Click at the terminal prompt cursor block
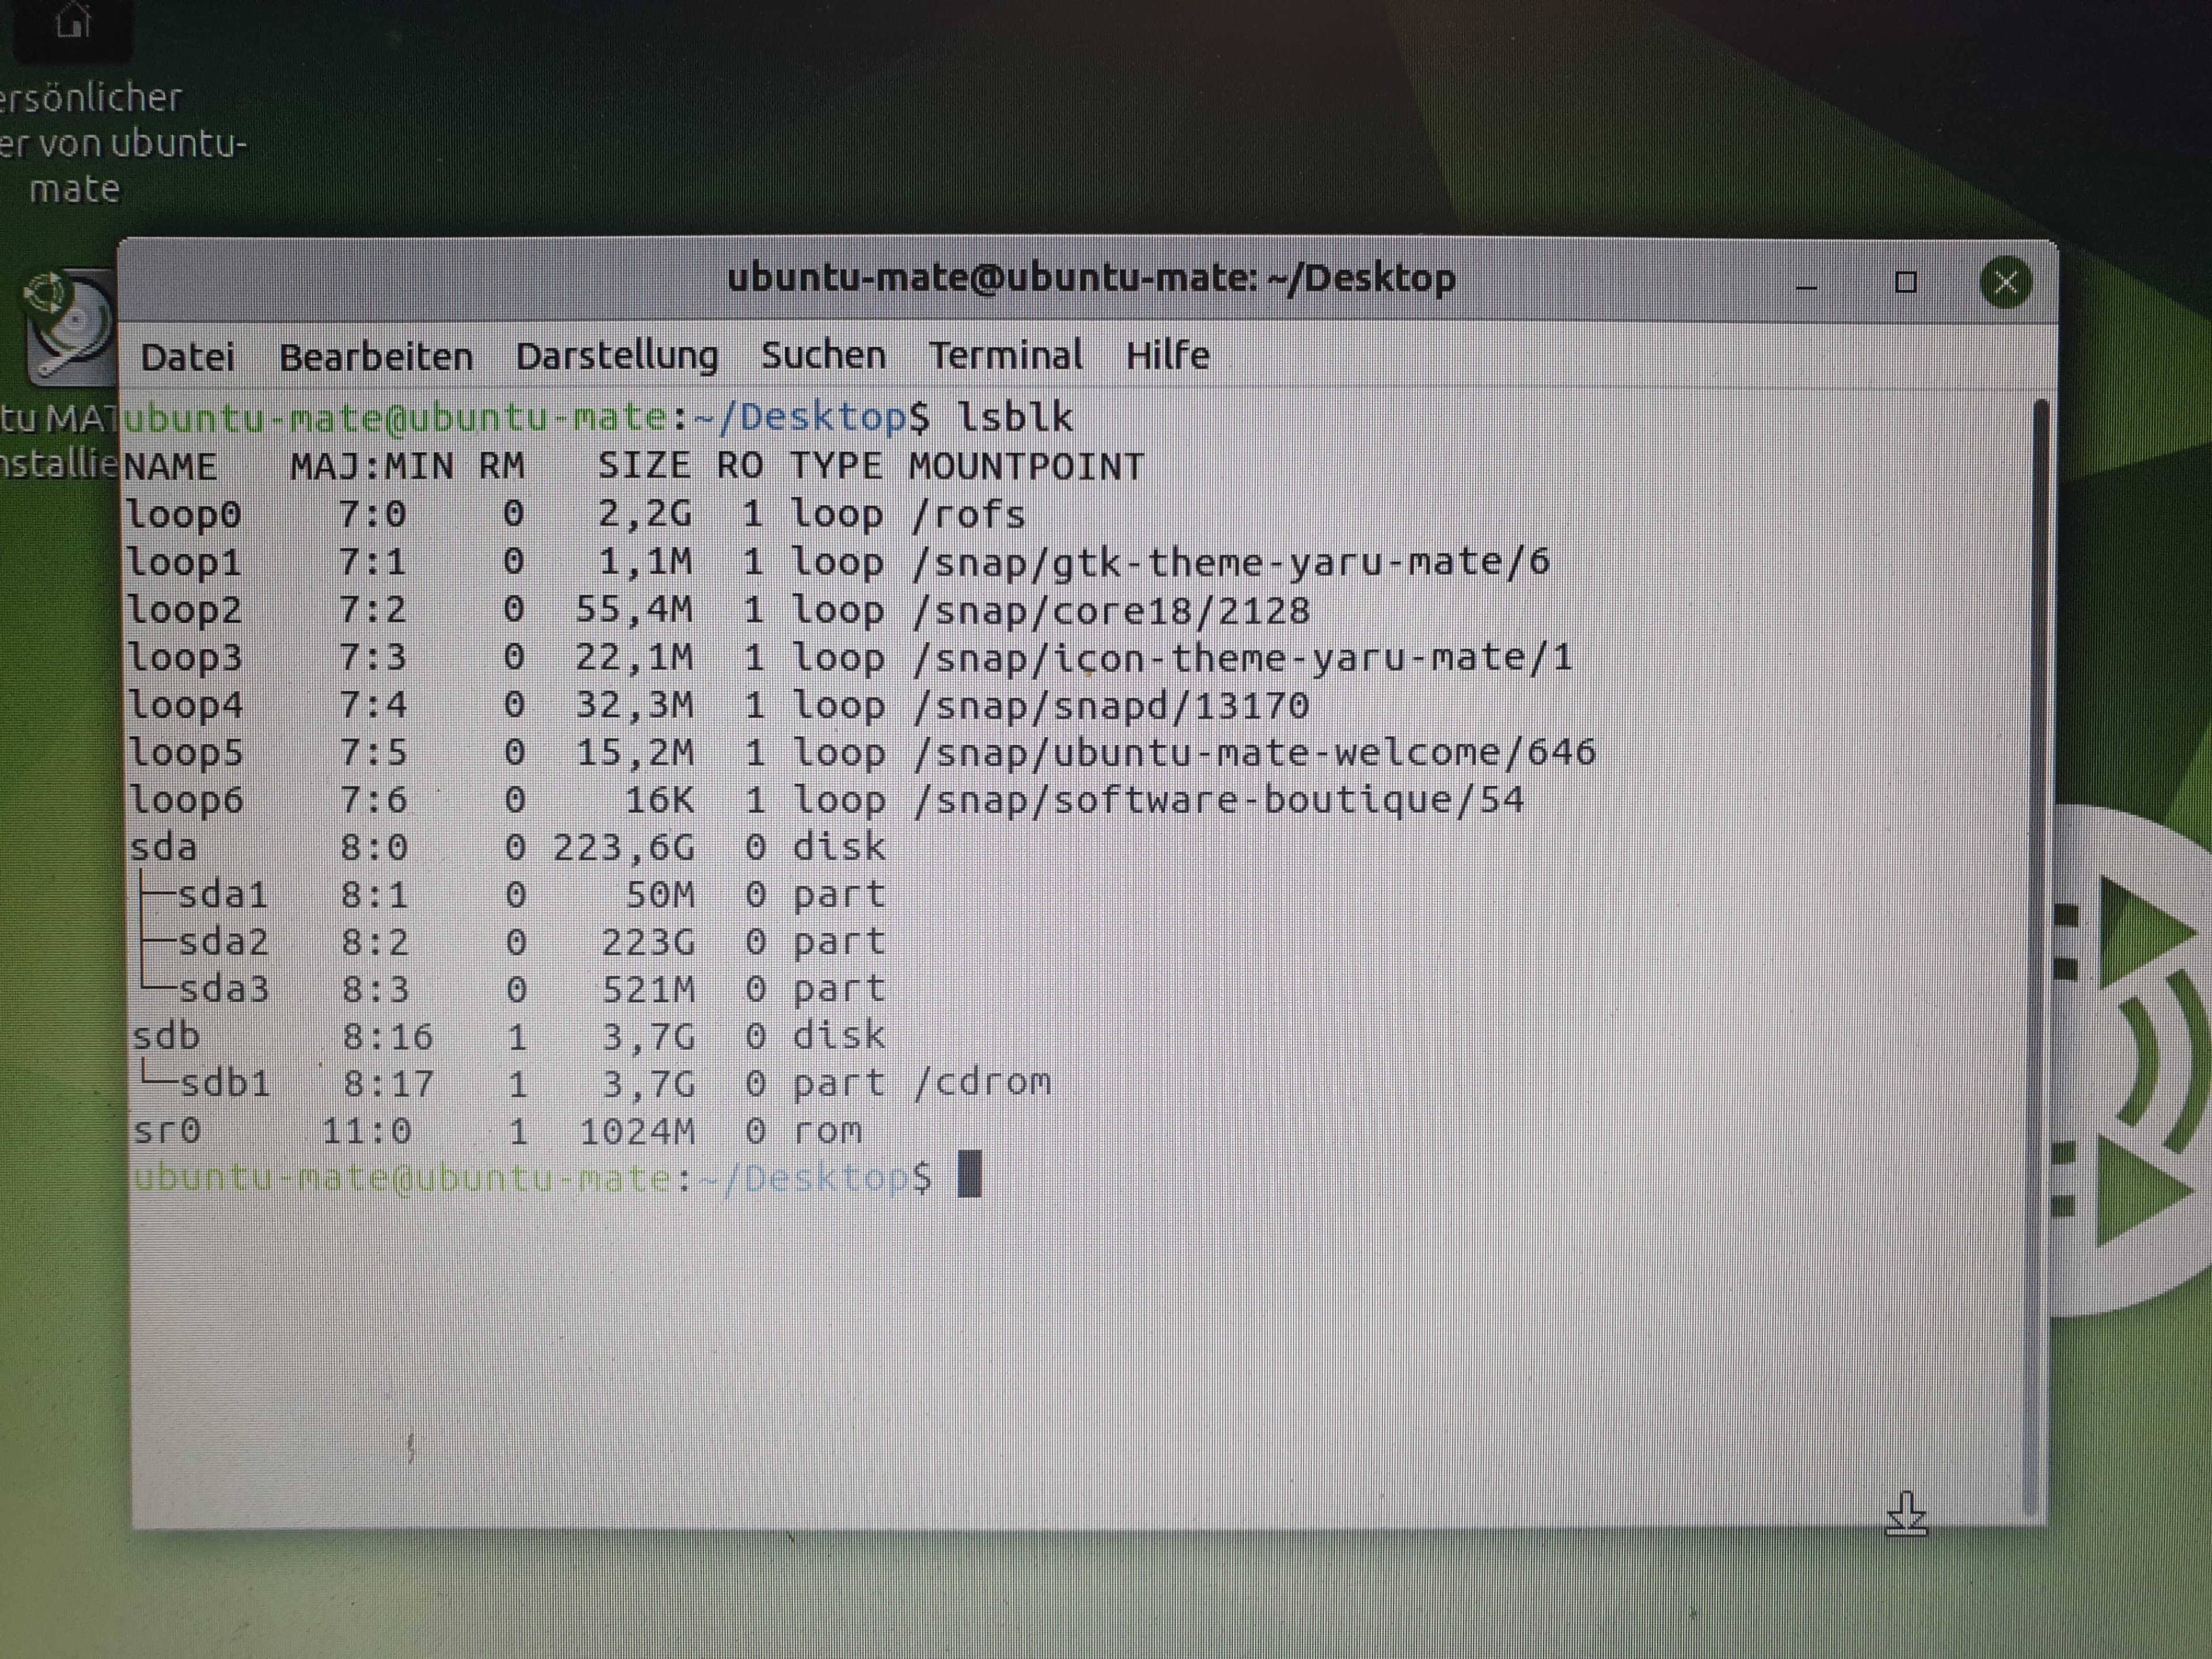The height and width of the screenshot is (1659, 2212). [969, 1174]
